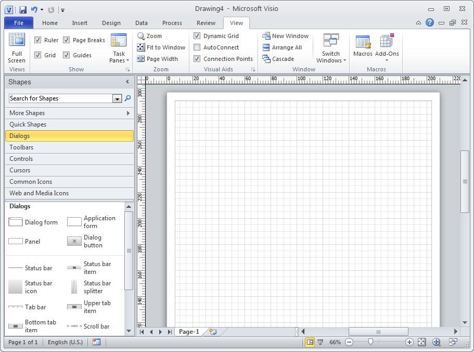Switch to the Design ribbon tab
Screen dimensions: 474x352
[x=111, y=23]
